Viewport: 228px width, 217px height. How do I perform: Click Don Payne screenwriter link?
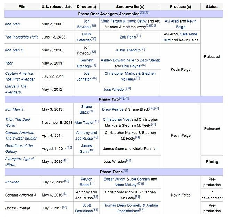pyautogui.click(x=131, y=66)
